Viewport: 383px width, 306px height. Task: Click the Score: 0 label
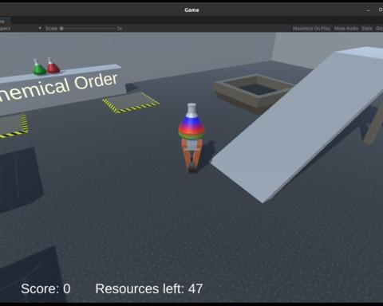point(45,288)
